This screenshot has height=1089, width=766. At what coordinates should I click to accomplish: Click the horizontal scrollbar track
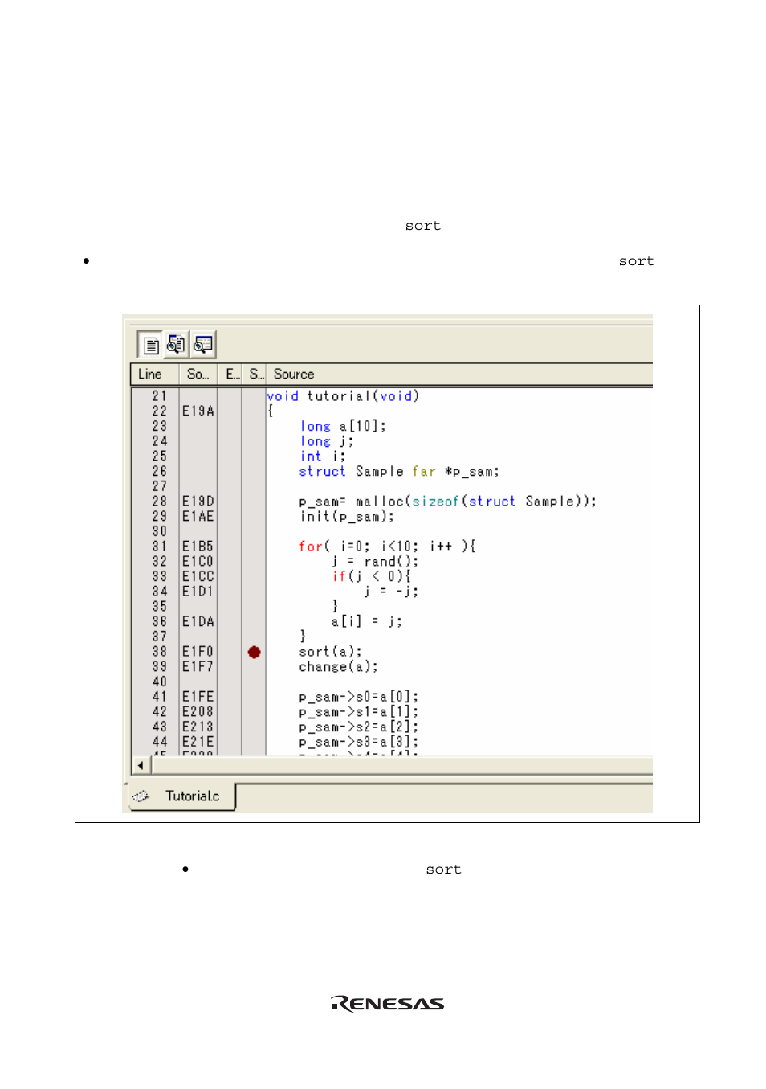click(401, 766)
